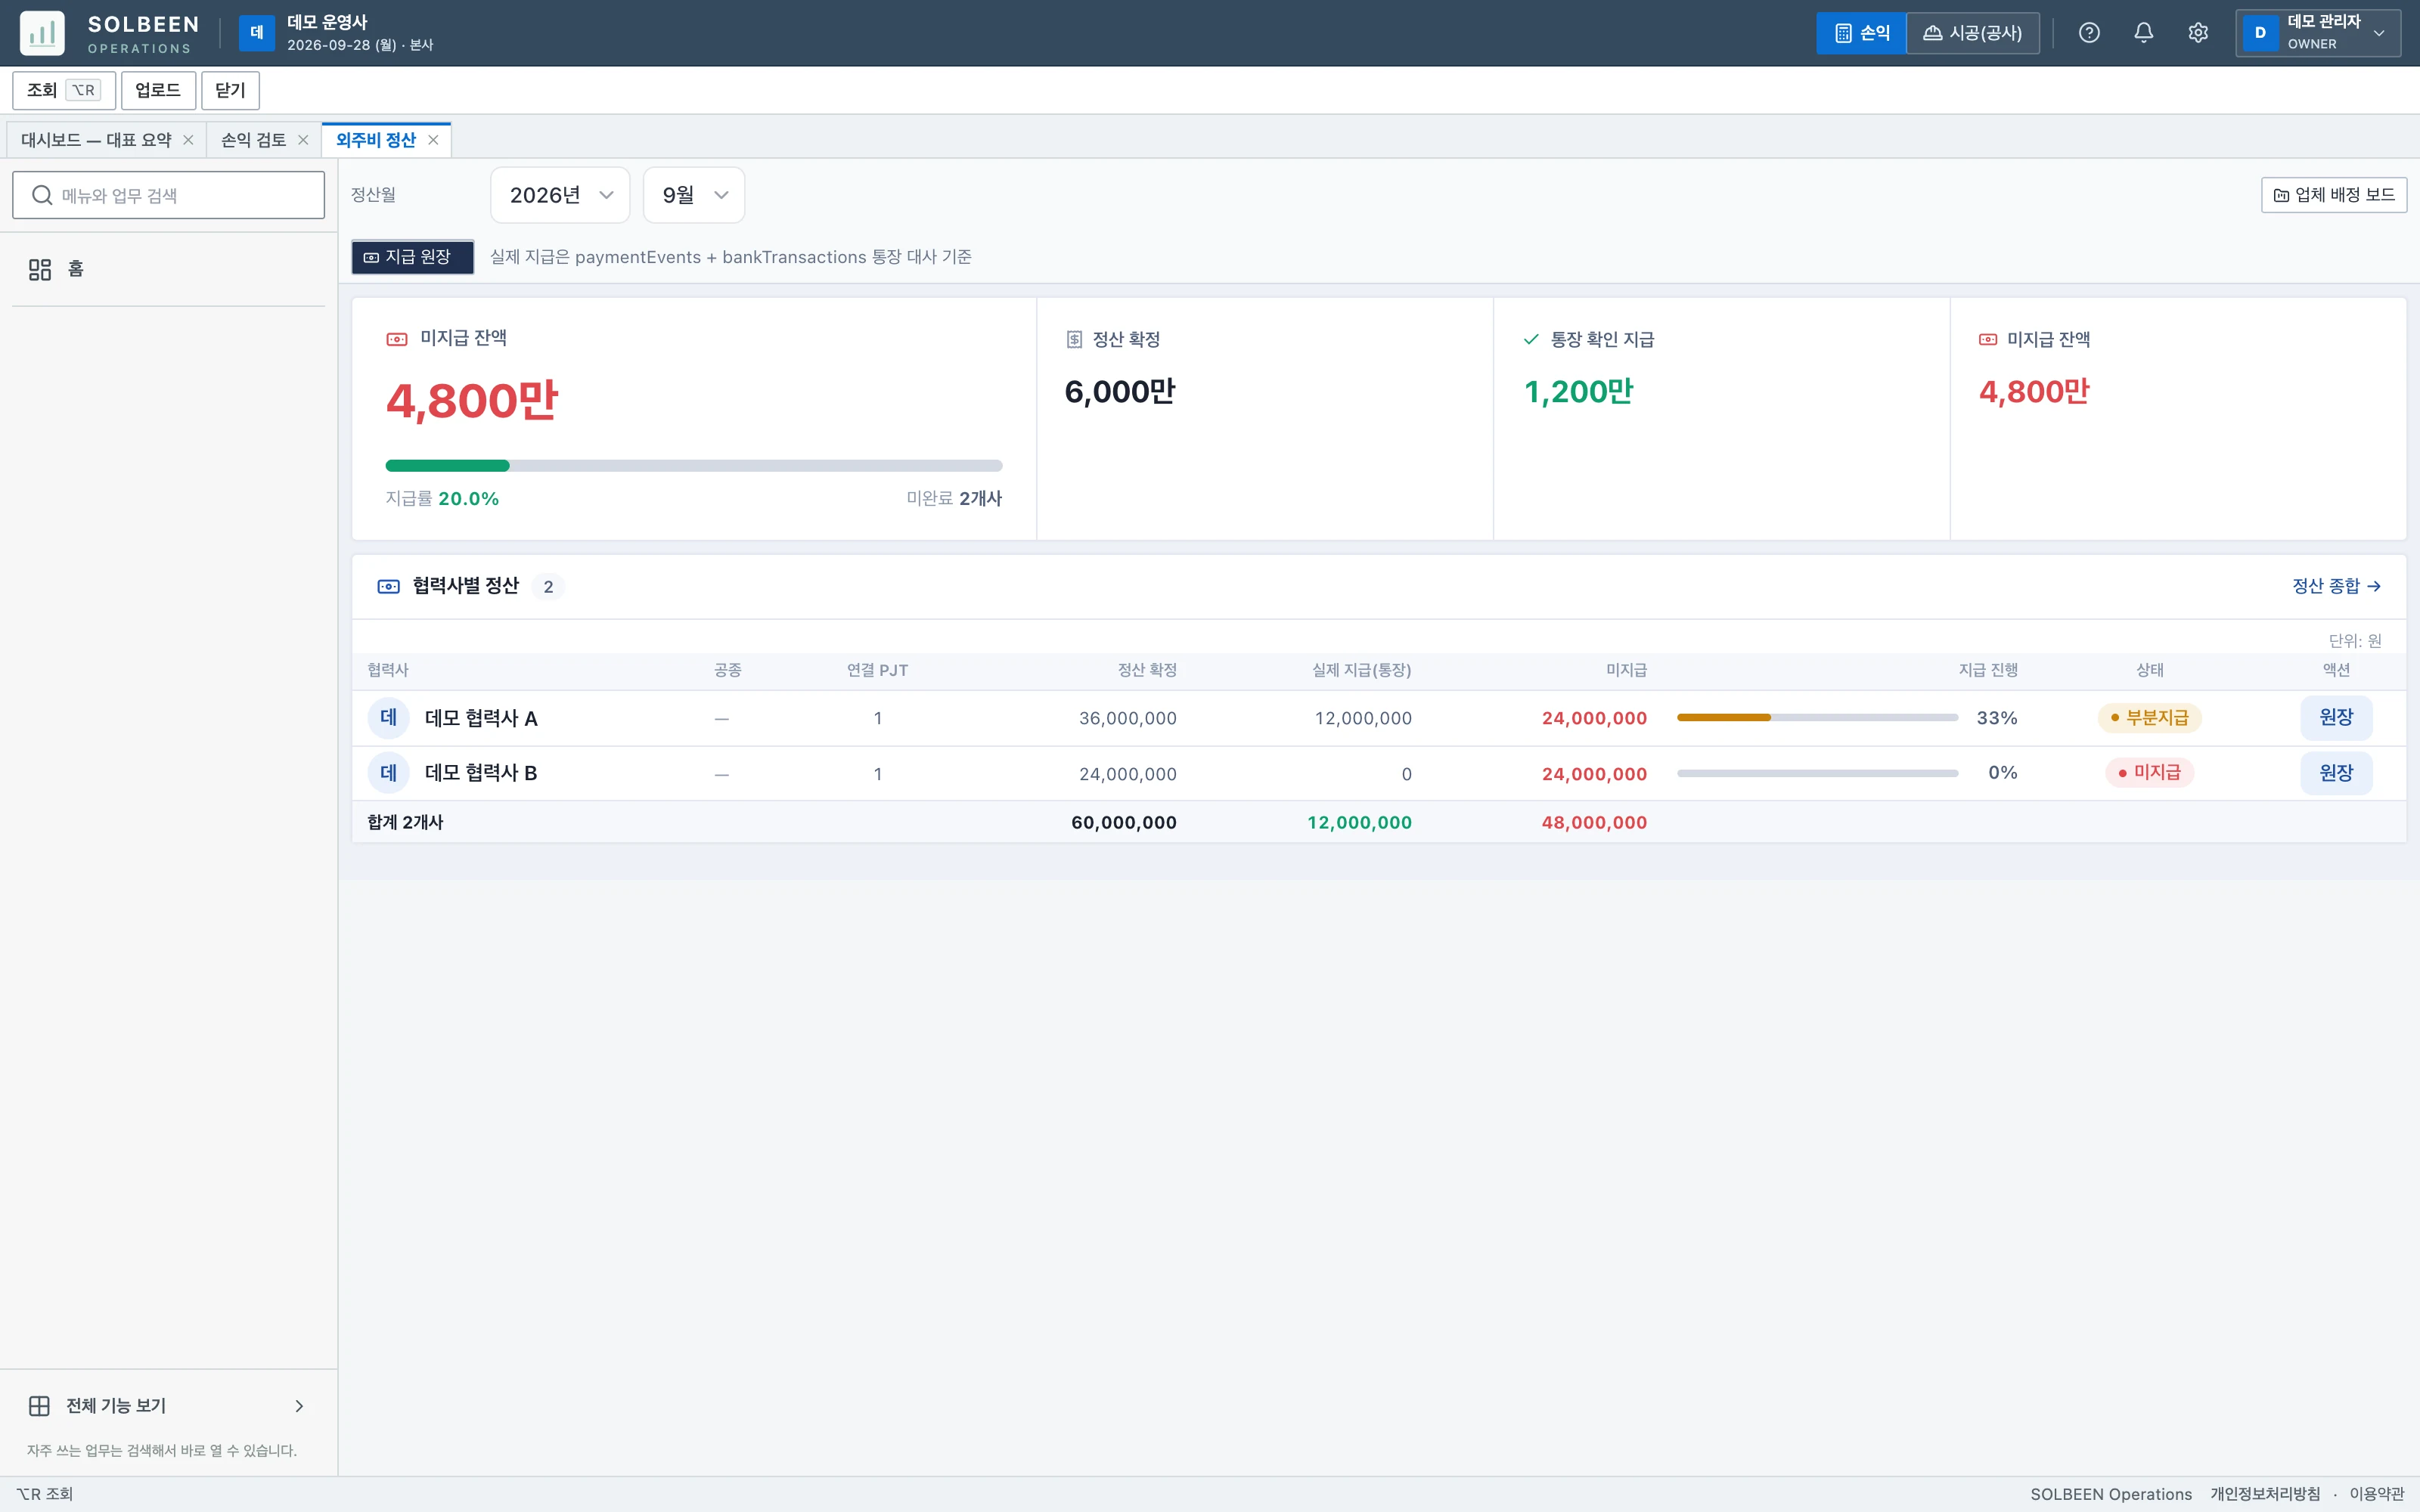Click the 지급률 20.0% progress bar

(x=694, y=466)
